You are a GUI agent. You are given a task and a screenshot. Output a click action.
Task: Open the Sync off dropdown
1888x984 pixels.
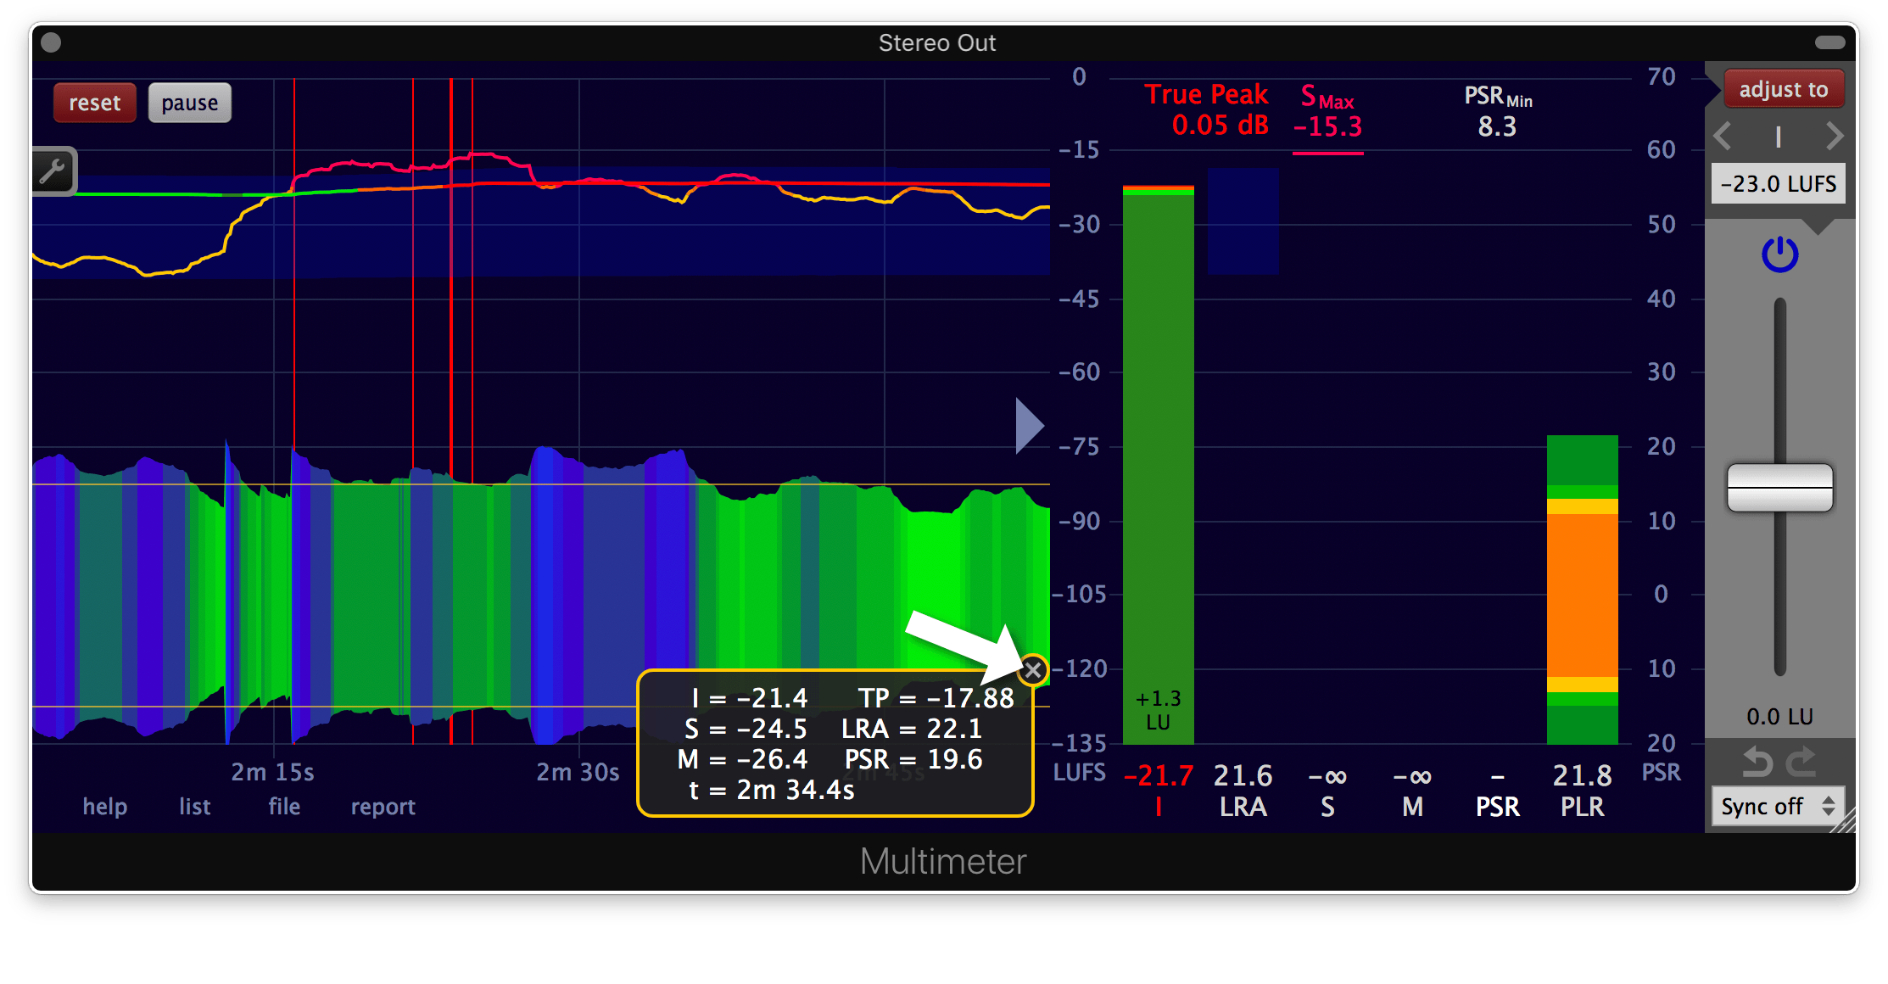click(x=1778, y=806)
